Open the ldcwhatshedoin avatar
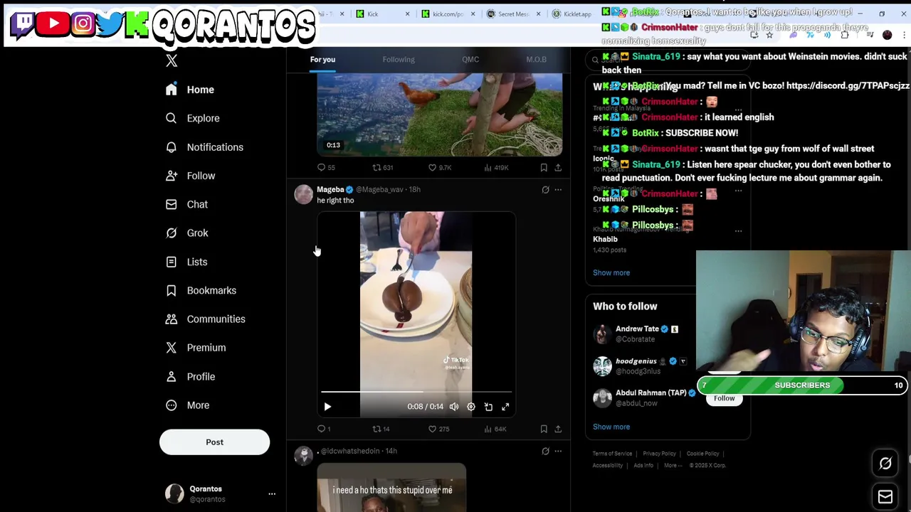 pos(303,456)
